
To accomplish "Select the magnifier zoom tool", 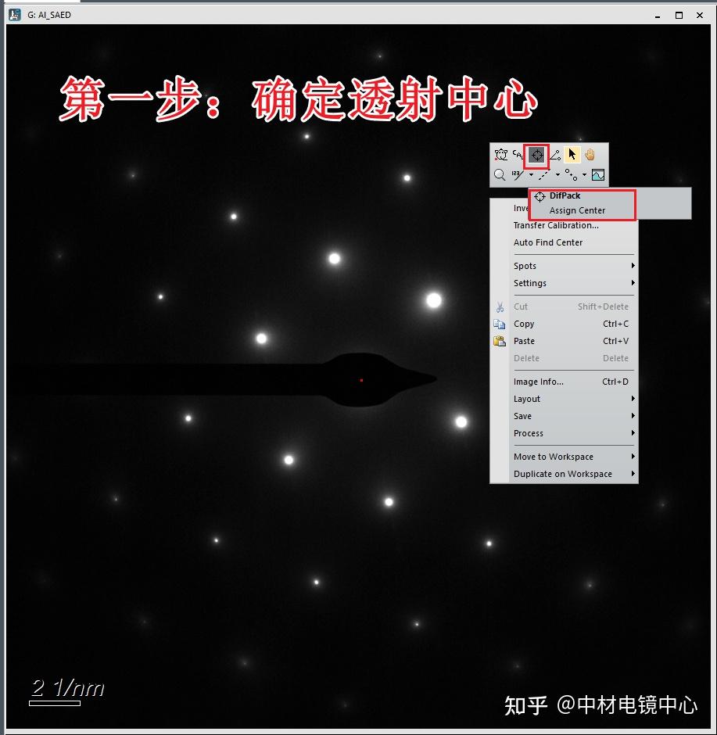I will tap(500, 175).
